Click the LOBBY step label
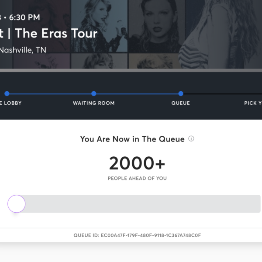The height and width of the screenshot is (262, 262). pyautogui.click(x=11, y=103)
